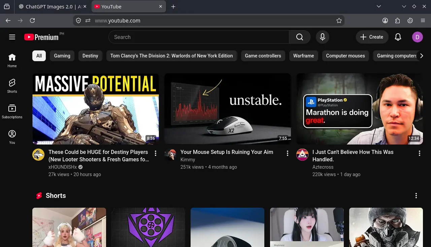This screenshot has width=431, height=247.
Task: Select the All filter chip
Action: 39,56
